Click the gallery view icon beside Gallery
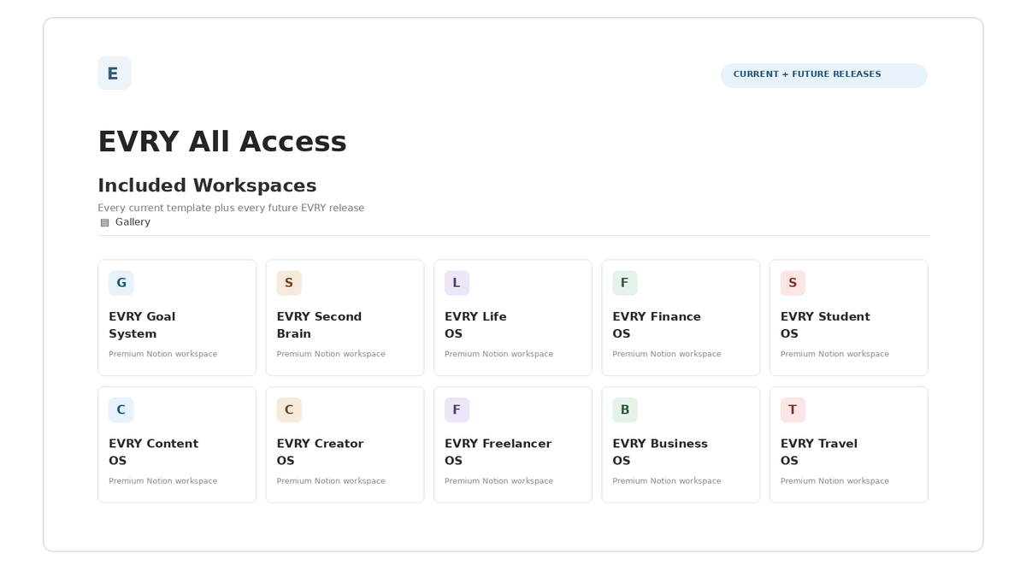This screenshot has height=577, width=1026. tap(105, 222)
